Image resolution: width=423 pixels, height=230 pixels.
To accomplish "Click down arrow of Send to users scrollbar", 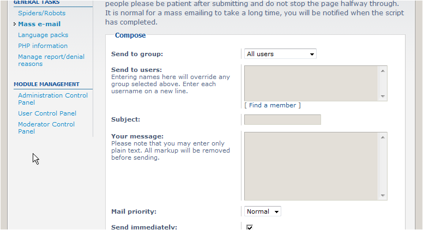I will 383,96.
